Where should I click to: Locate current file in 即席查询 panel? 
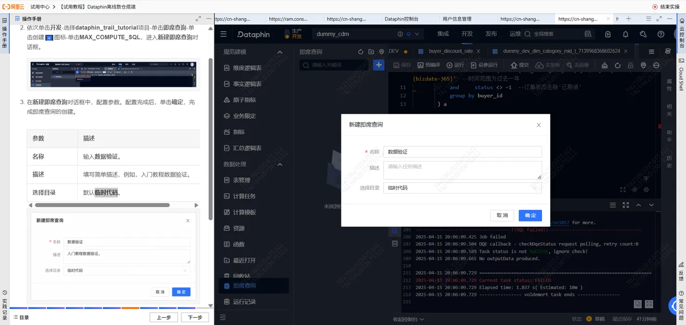(382, 52)
